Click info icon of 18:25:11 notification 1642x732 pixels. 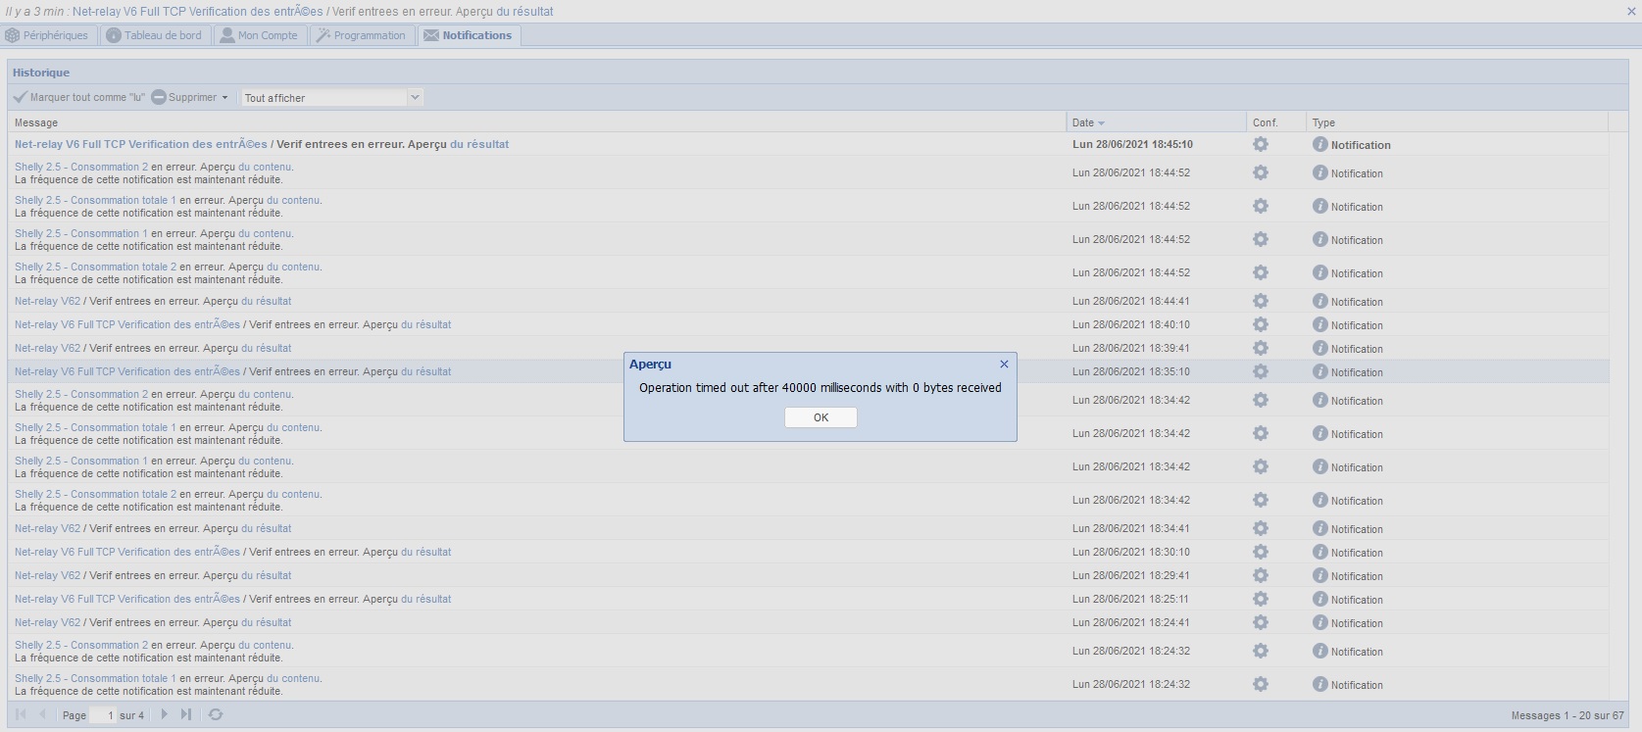pos(1320,599)
